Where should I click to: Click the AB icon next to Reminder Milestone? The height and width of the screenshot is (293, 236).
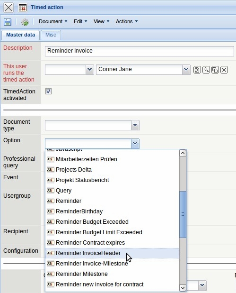pos(50,274)
